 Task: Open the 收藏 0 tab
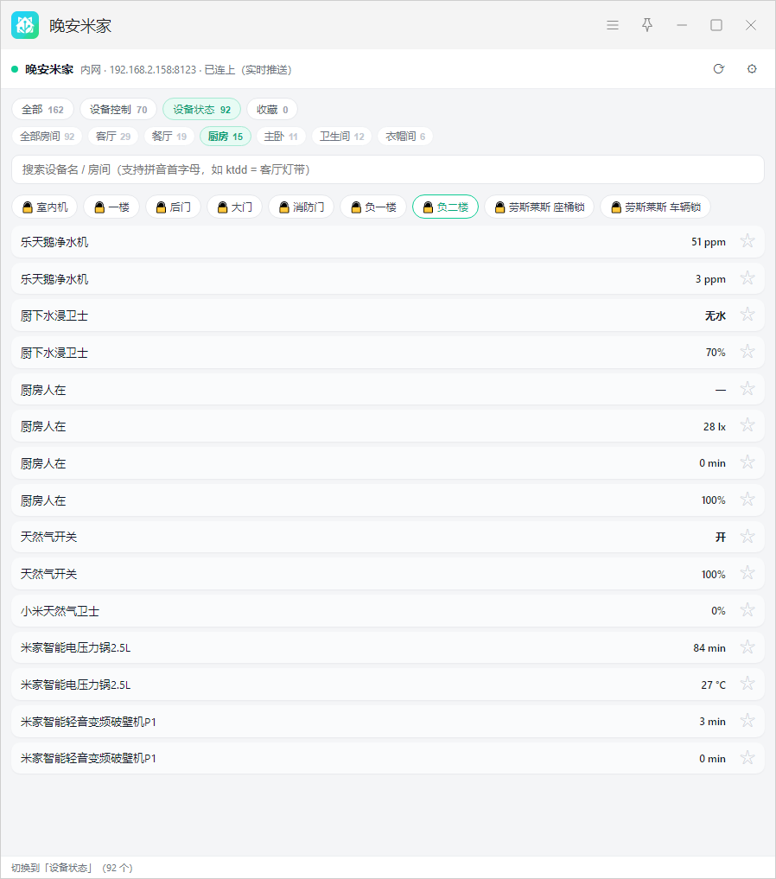[x=271, y=109]
